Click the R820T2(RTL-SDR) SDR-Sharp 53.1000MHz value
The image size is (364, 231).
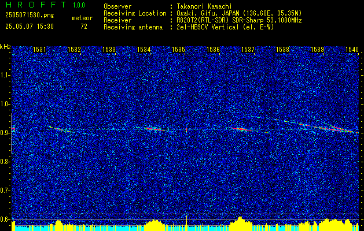239,20
